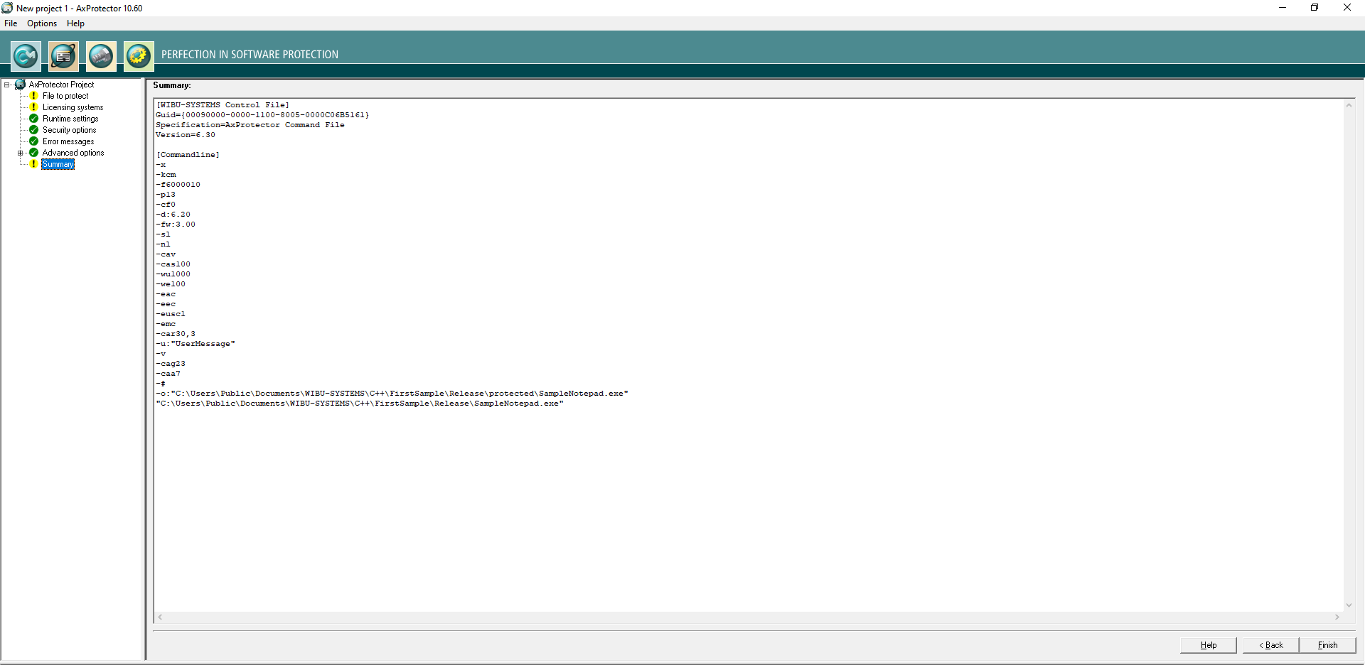Click the Back button
The image size is (1365, 665).
[1271, 645]
